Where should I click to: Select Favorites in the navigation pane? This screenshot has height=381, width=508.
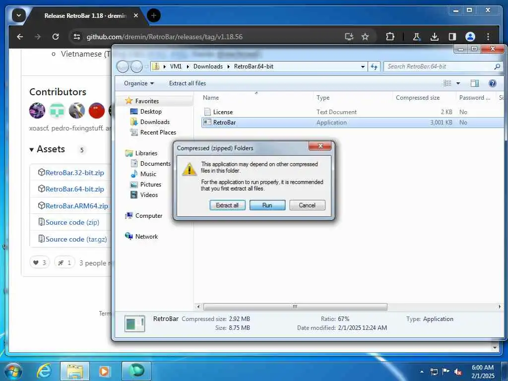click(147, 101)
